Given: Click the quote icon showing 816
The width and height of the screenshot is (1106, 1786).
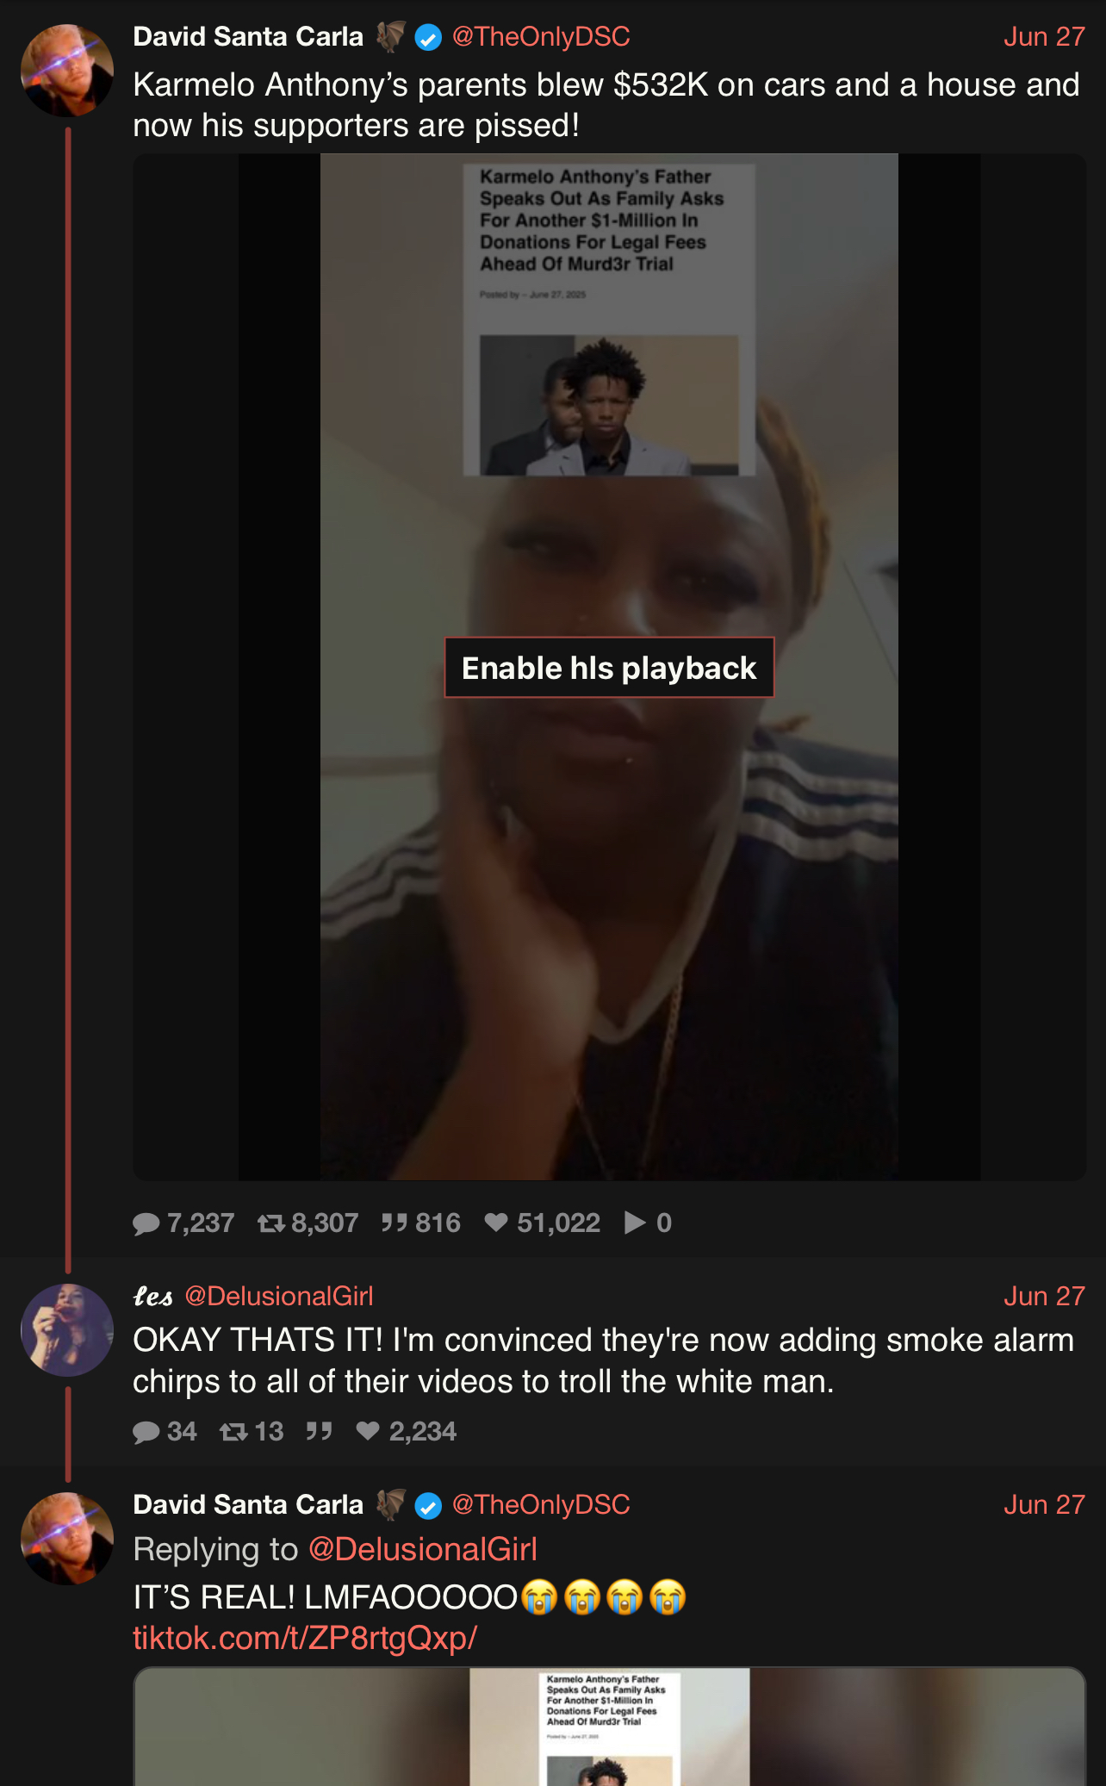Looking at the screenshot, I should 395,1223.
